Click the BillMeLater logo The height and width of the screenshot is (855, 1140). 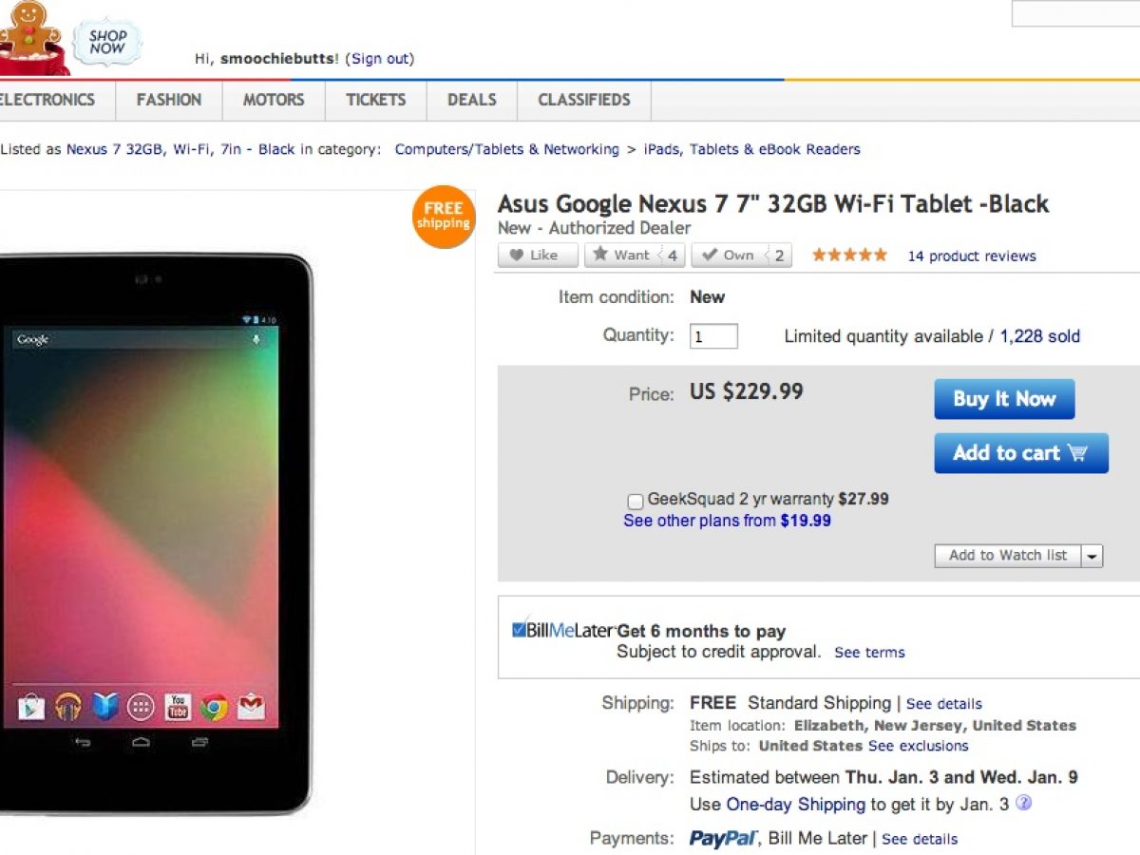point(562,631)
